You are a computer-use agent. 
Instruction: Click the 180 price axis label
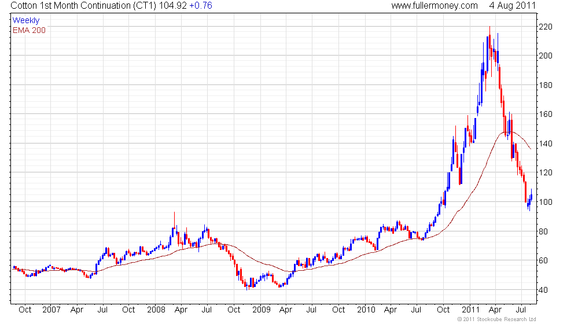click(x=546, y=86)
